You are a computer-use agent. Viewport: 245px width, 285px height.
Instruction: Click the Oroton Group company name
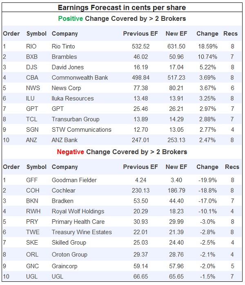coord(69,254)
